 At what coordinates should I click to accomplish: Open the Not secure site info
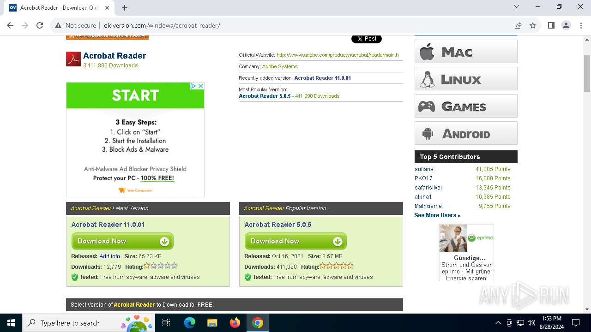[x=76, y=25]
